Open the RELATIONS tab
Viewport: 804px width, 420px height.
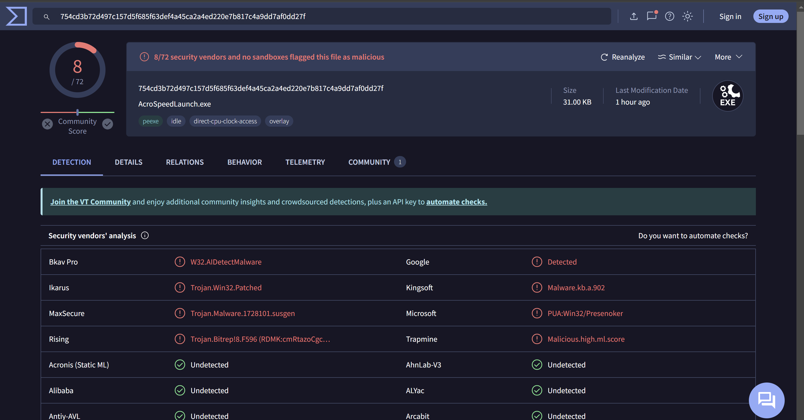point(185,162)
